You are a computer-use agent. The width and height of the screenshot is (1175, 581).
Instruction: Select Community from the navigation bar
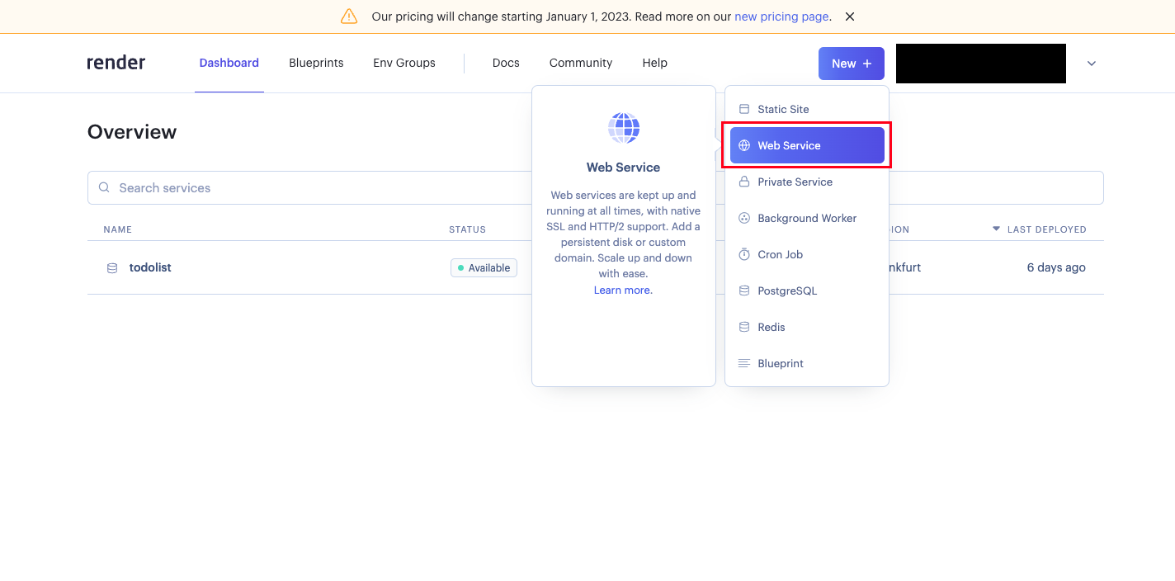click(580, 63)
